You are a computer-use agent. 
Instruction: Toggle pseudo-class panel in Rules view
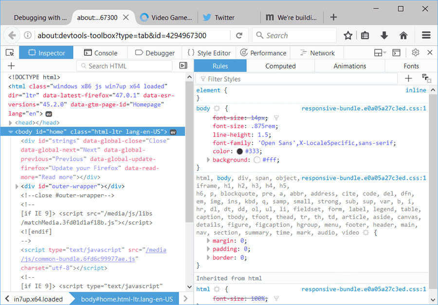[x=426, y=79]
